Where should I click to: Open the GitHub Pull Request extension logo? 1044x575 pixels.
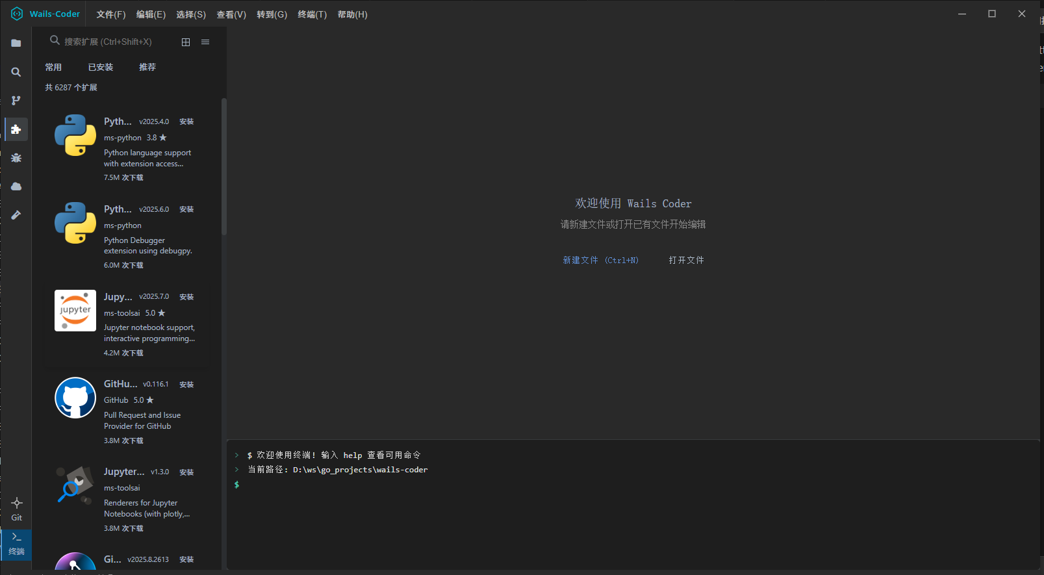tap(75, 398)
